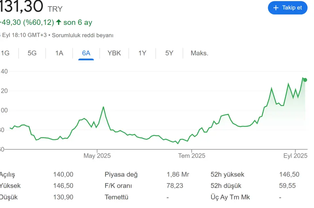Show the 1Y chart range
Screen dimensions: 314x208
(x=142, y=53)
